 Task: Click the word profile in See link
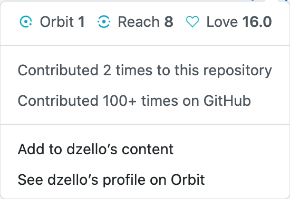[x=124, y=180]
